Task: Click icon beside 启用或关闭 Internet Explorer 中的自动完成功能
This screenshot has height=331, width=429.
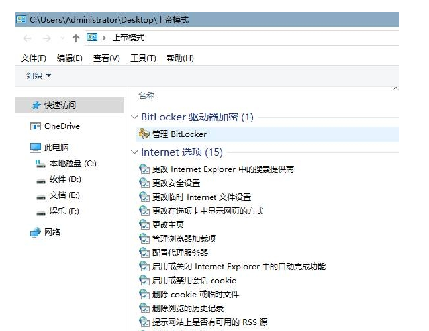Action: [144, 266]
